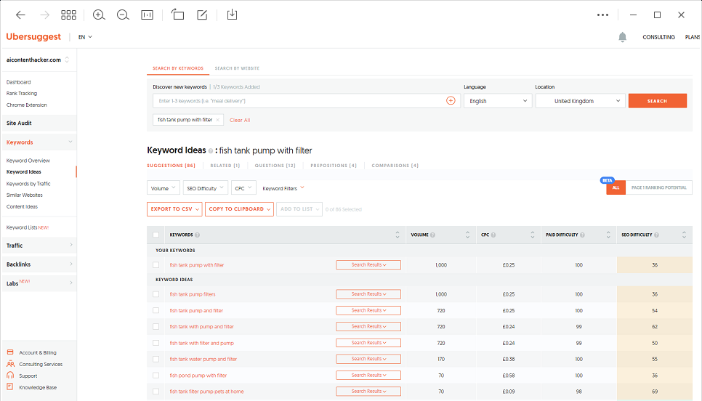
Task: Open the SEO Difficulty column help icon
Action: point(656,235)
